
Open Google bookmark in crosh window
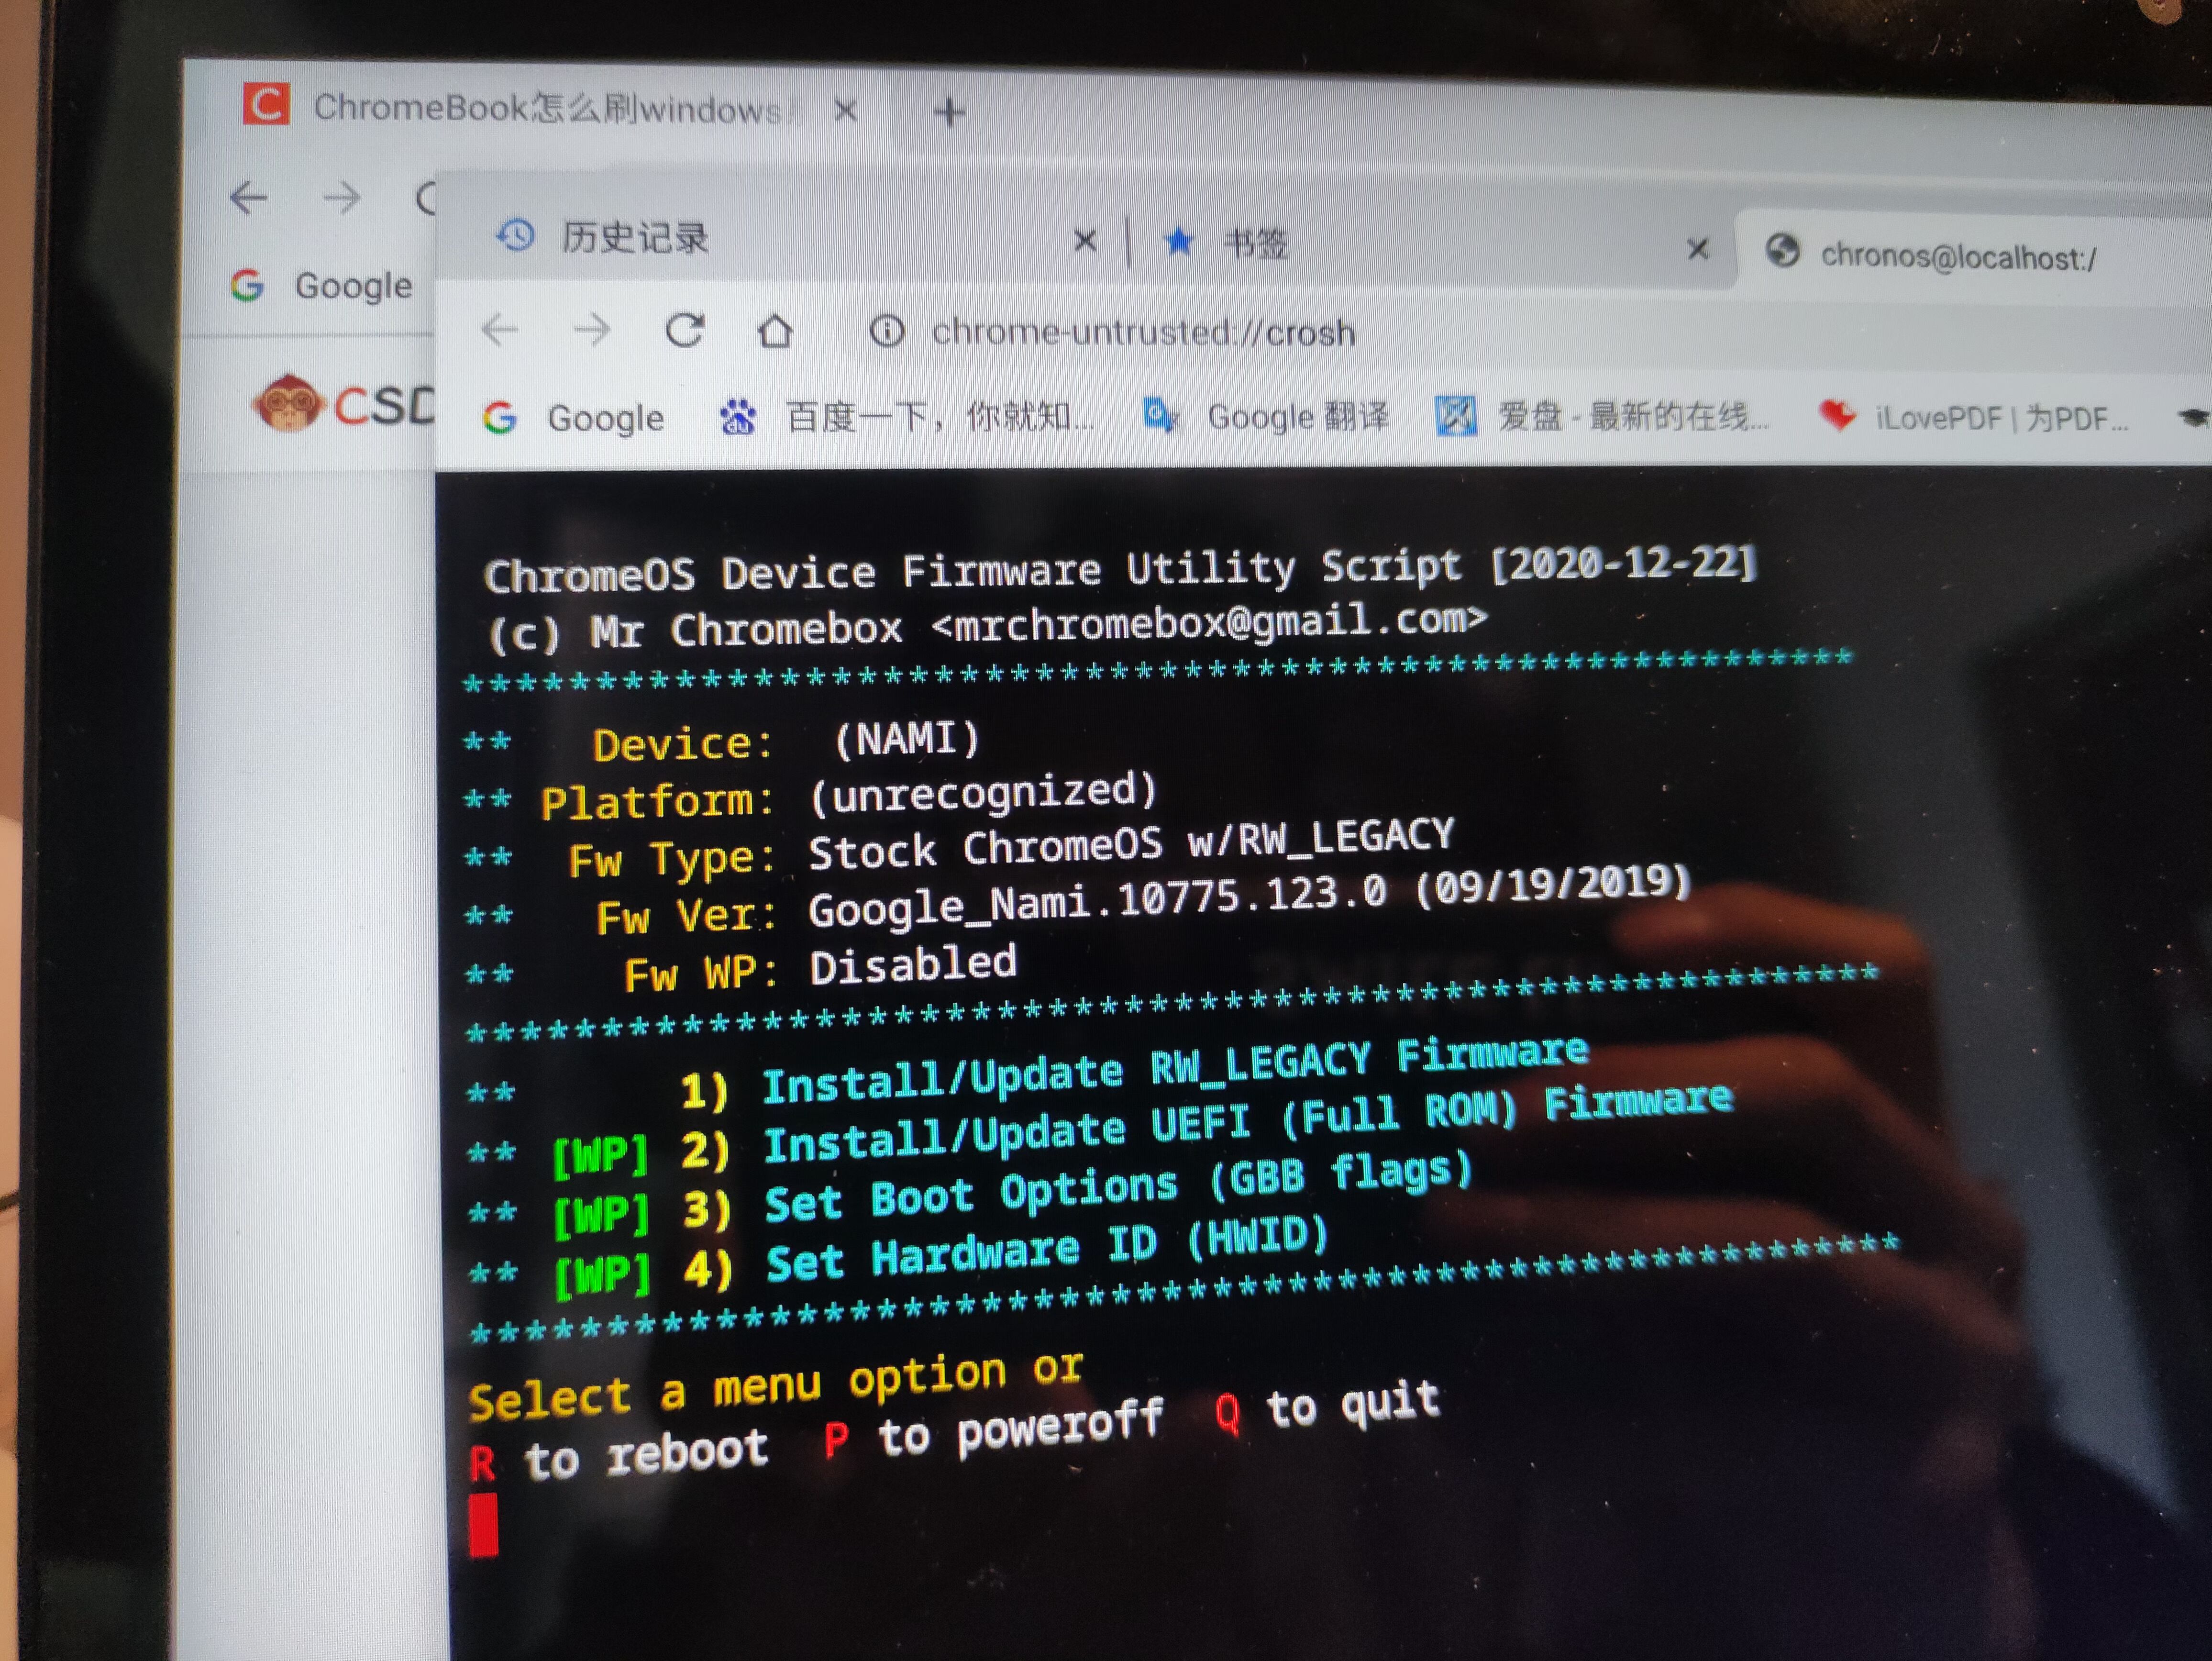574,417
